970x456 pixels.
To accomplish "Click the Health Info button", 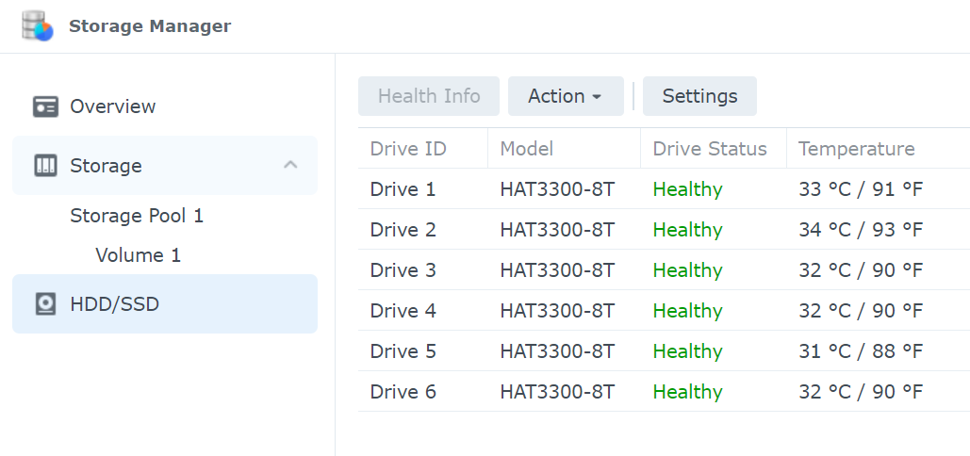I will [x=429, y=96].
